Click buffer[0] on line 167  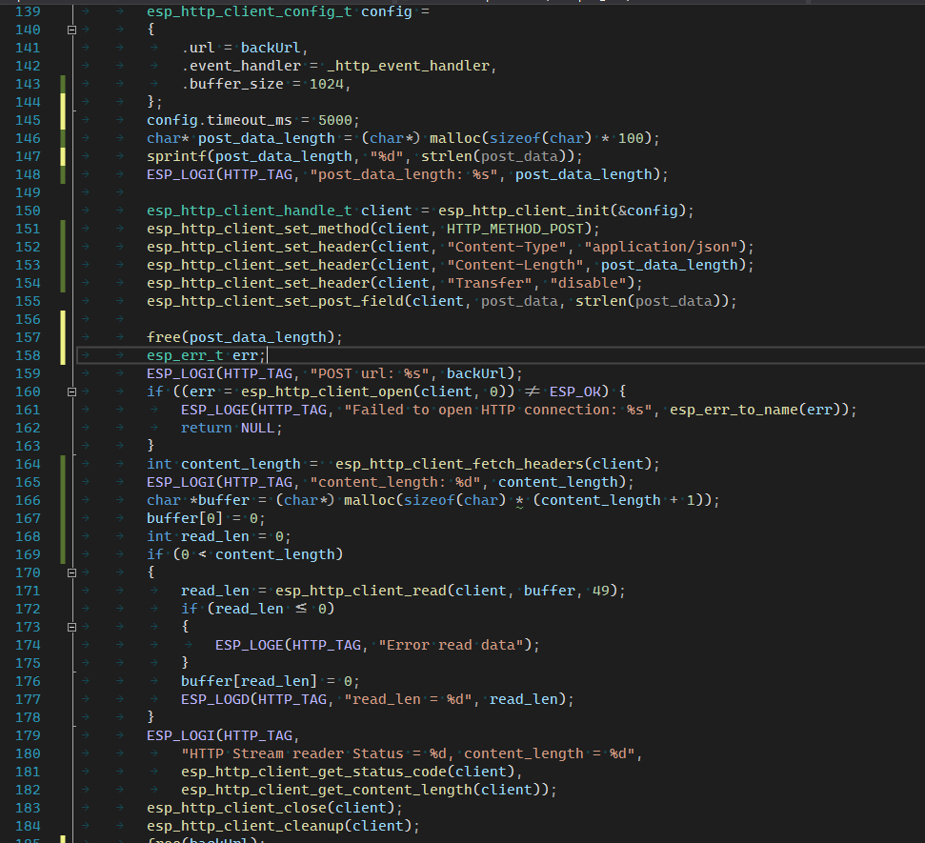click(x=185, y=518)
